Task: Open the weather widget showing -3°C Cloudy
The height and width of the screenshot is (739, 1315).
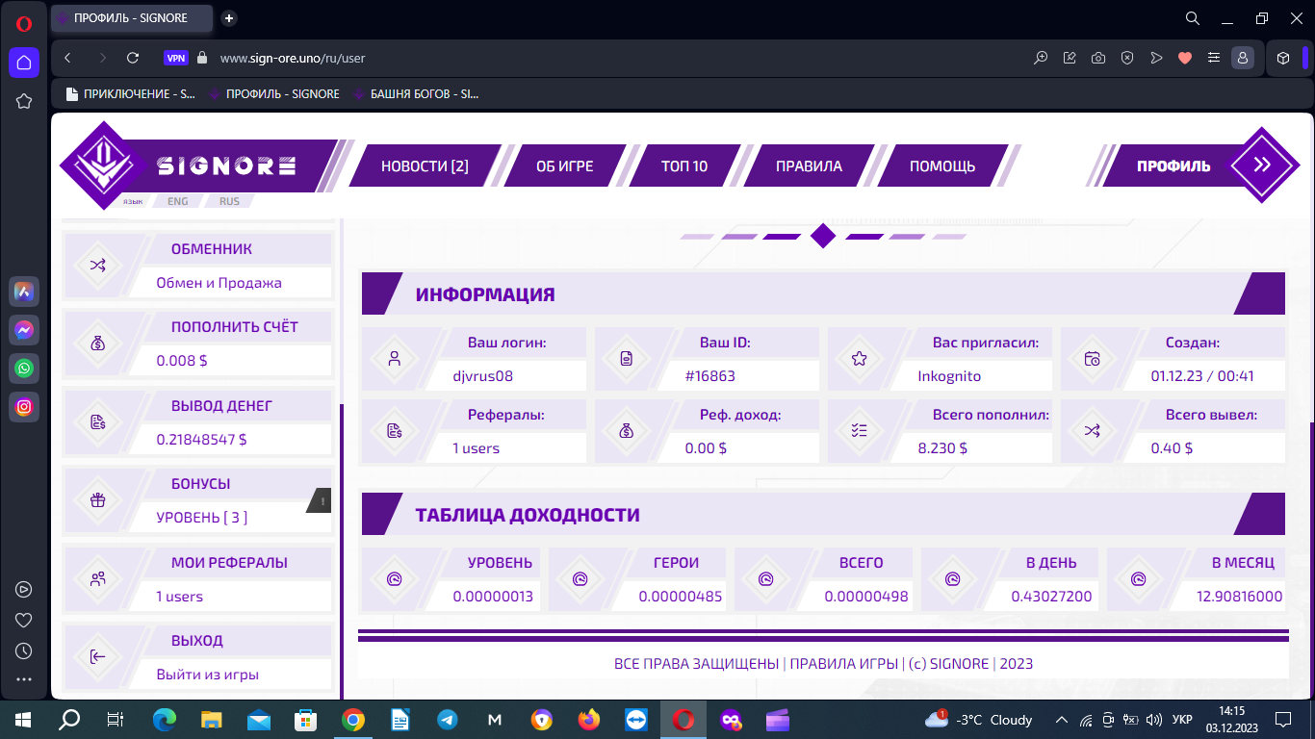Action: click(978, 720)
